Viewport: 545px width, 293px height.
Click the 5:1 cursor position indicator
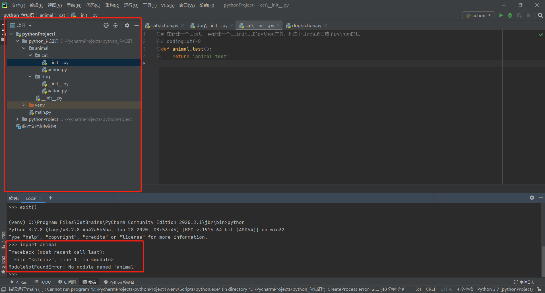coord(418,289)
